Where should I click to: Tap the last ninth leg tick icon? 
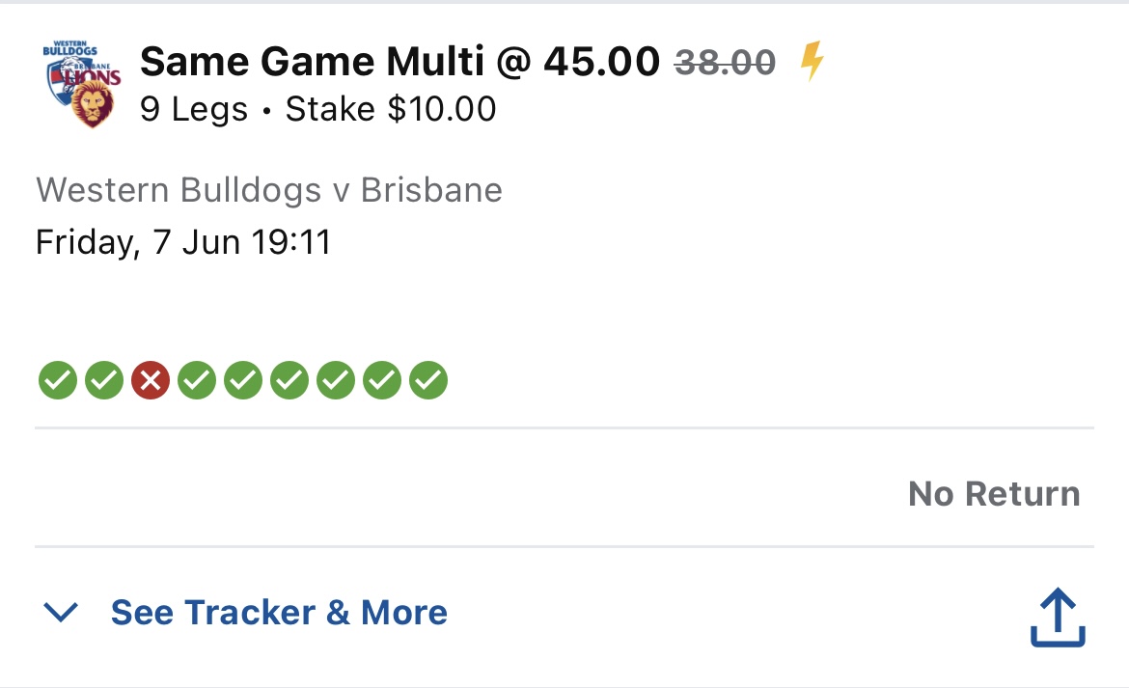428,380
